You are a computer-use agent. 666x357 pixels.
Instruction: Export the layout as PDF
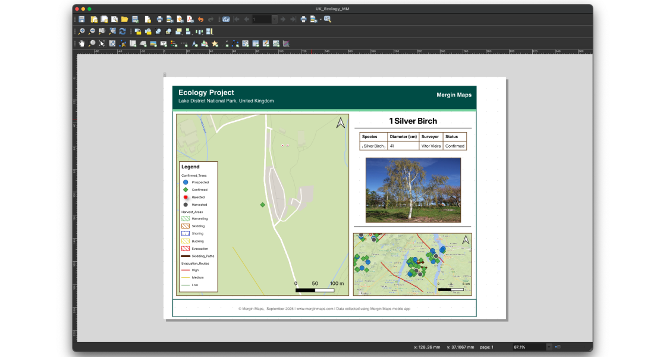190,18
